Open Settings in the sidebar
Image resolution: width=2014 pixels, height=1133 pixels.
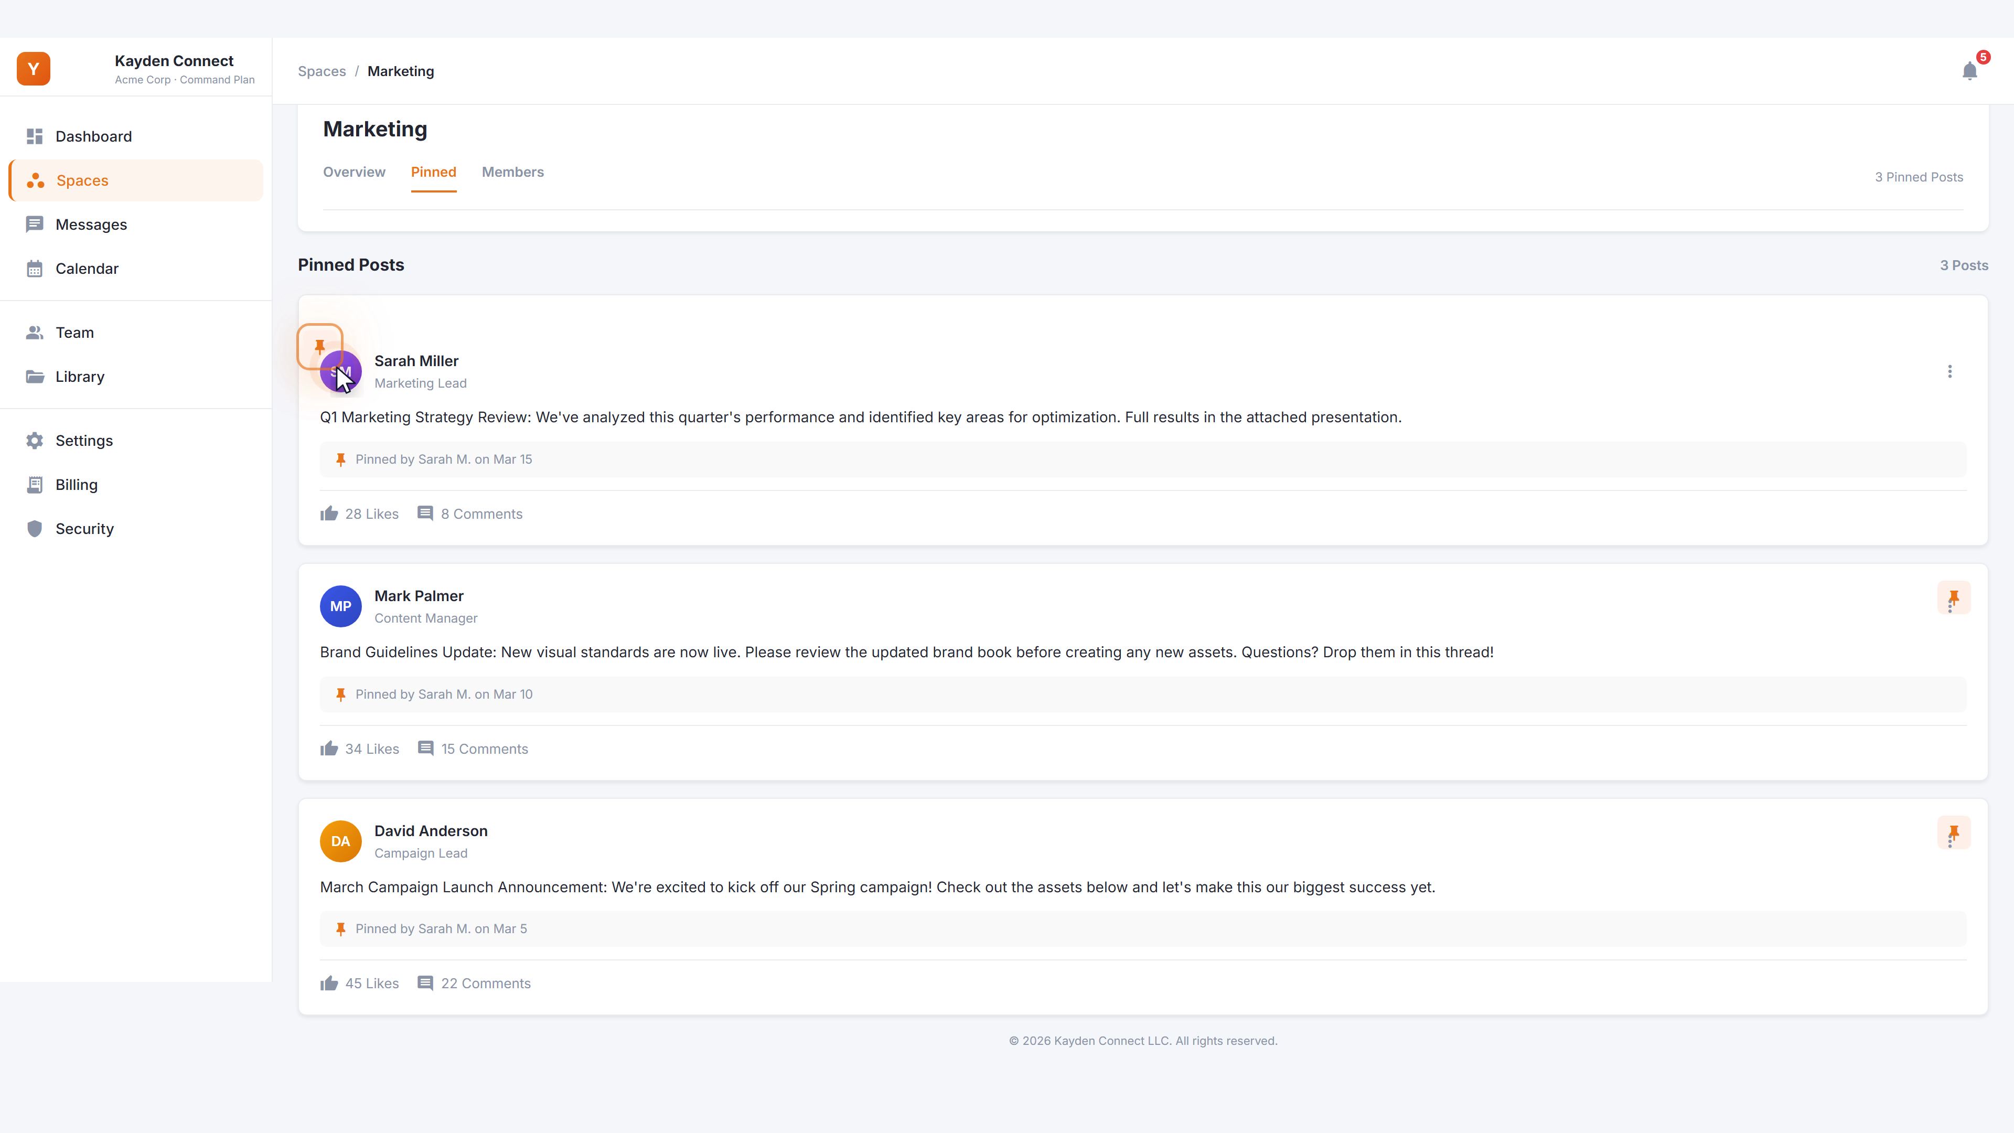(x=136, y=441)
